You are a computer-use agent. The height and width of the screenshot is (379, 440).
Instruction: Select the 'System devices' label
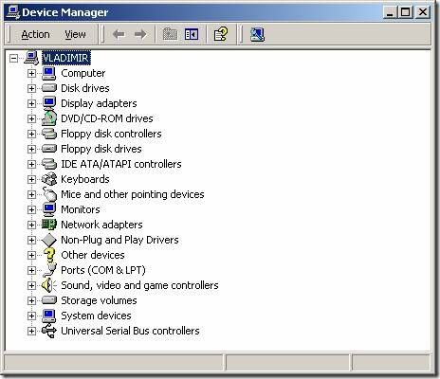[96, 316]
